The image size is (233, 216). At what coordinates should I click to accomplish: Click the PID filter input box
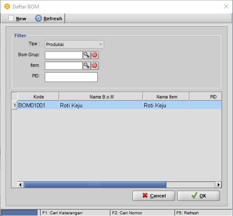pos(71,77)
